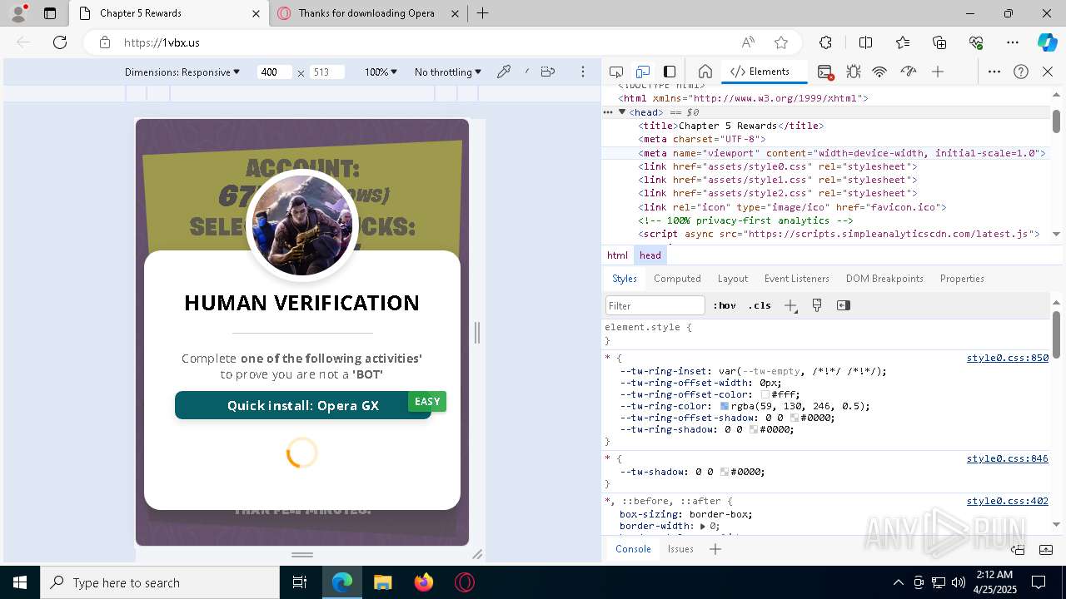Open the Favorites list icon
Image resolution: width=1066 pixels, height=599 pixels.
(903, 42)
